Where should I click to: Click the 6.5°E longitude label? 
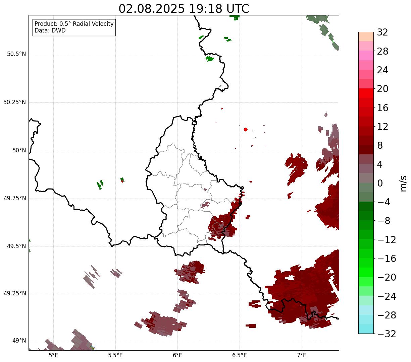(240, 355)
